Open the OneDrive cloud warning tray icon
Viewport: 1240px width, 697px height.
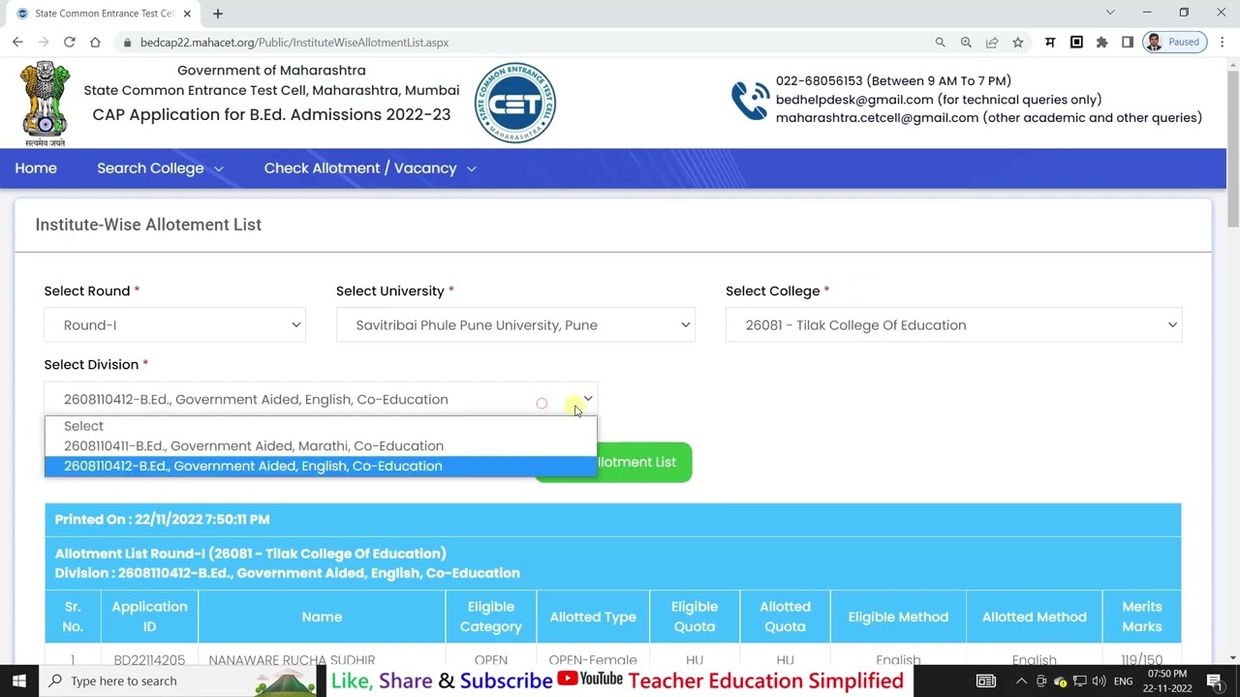click(1060, 682)
